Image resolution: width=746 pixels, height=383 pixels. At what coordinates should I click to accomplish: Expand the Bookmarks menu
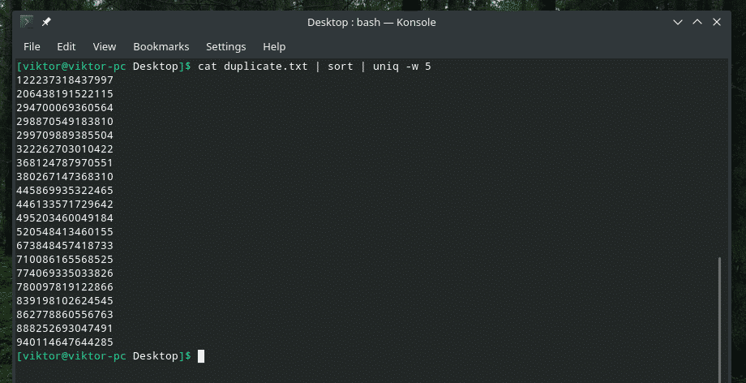pyautogui.click(x=161, y=46)
